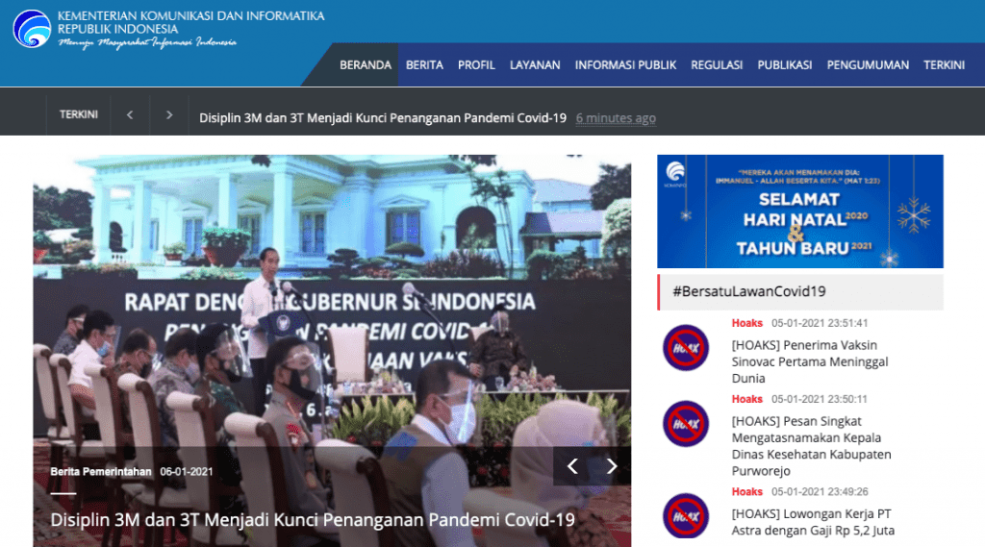The width and height of the screenshot is (985, 547).
Task: Show next slide in the news carousel
Action: click(612, 466)
